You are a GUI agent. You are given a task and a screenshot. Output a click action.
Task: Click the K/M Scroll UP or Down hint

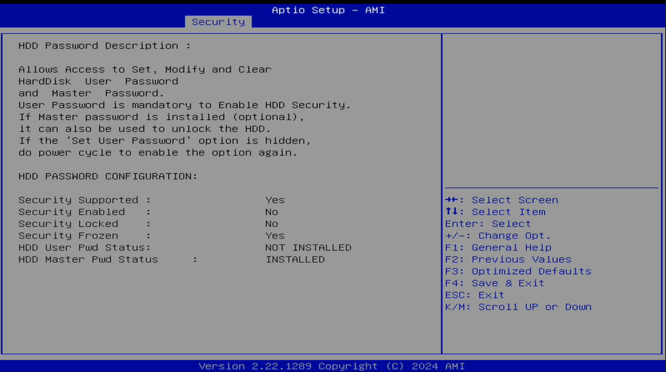[518, 307]
